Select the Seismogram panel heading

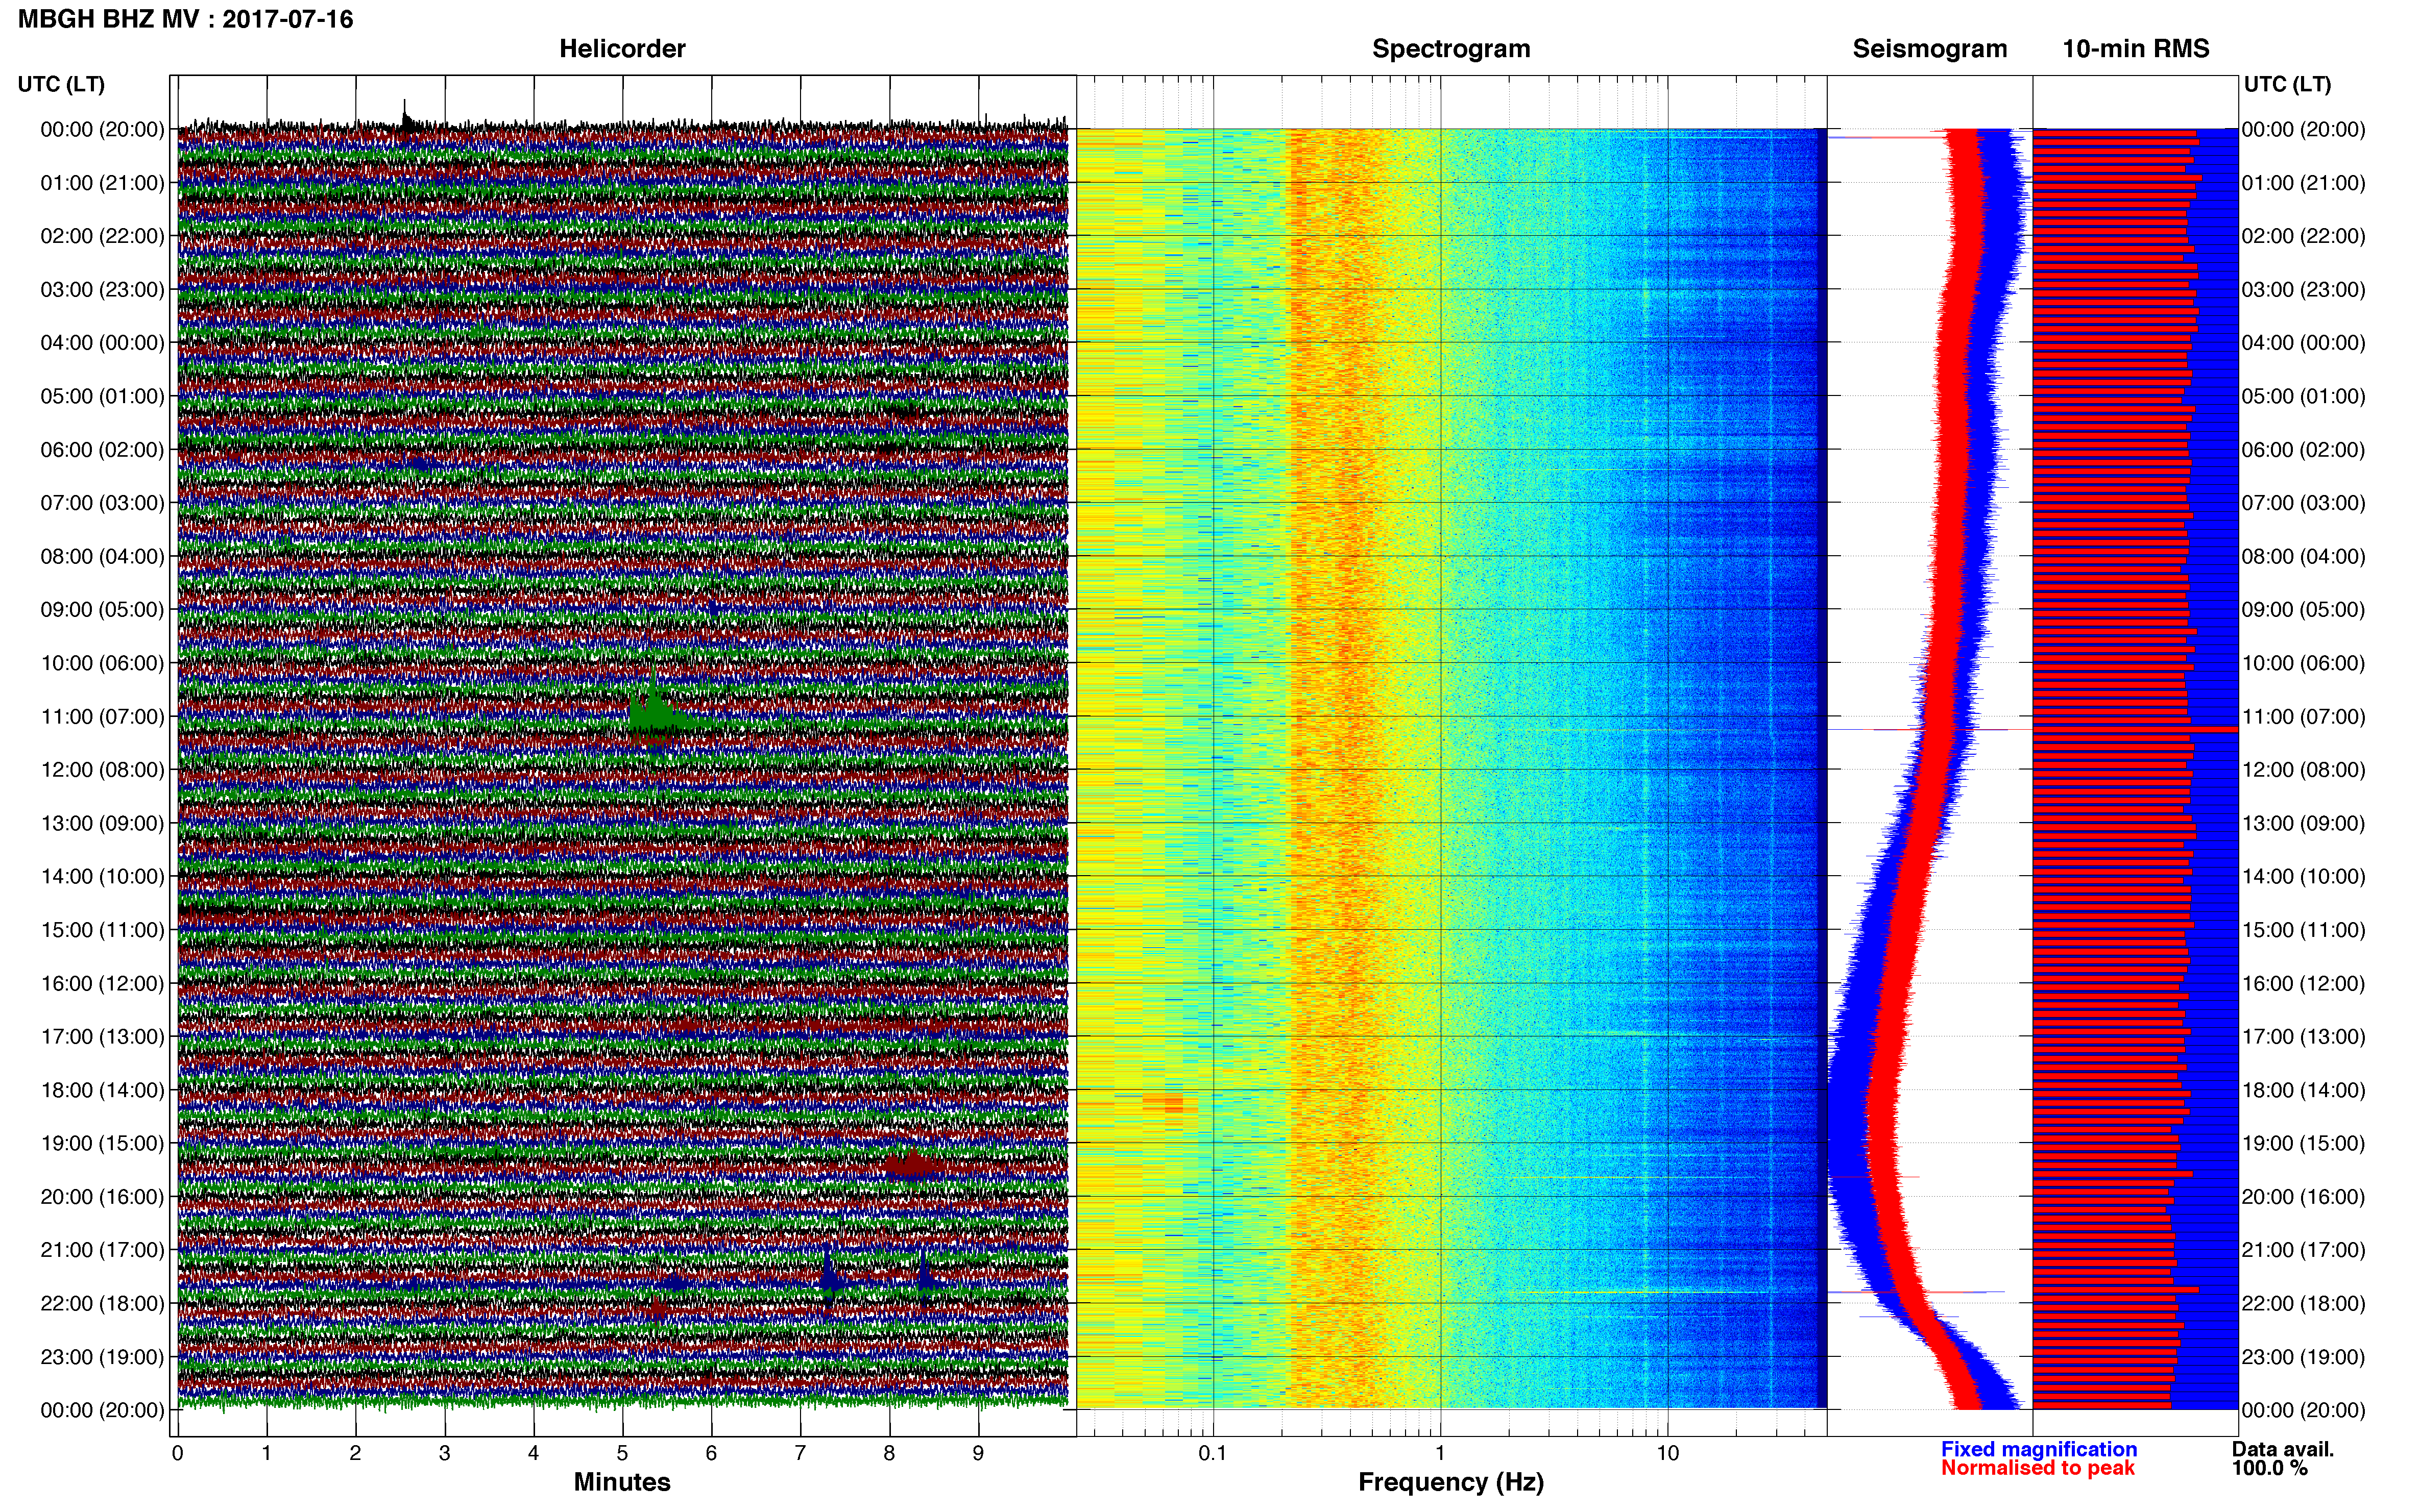tap(1929, 49)
